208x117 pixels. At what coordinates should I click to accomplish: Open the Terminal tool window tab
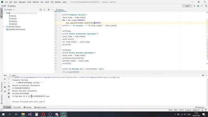[x=28, y=107]
